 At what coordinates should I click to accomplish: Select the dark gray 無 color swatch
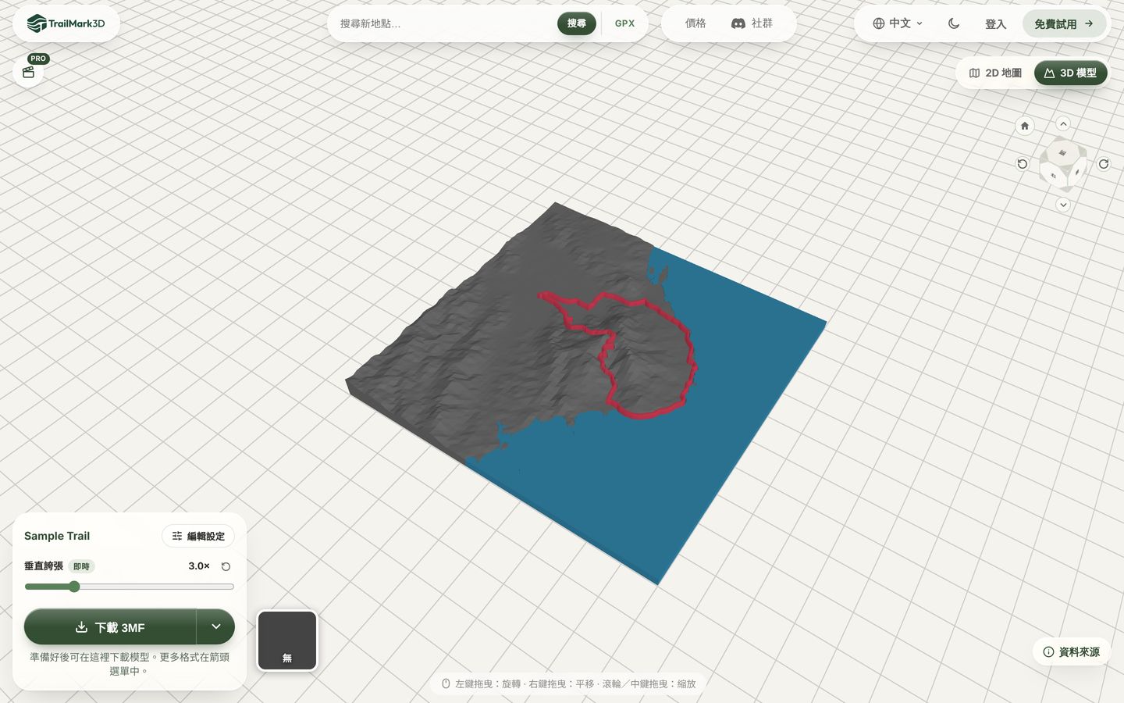pos(287,641)
